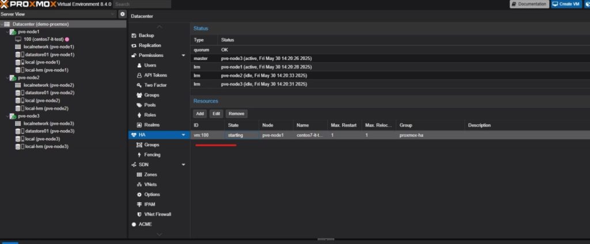
Task: Collapse the pve-node3 tree node
Action: point(7,116)
